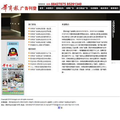Click the footer address 西安市金光北路140号
This screenshot has width=120, height=120.
(13, 105)
